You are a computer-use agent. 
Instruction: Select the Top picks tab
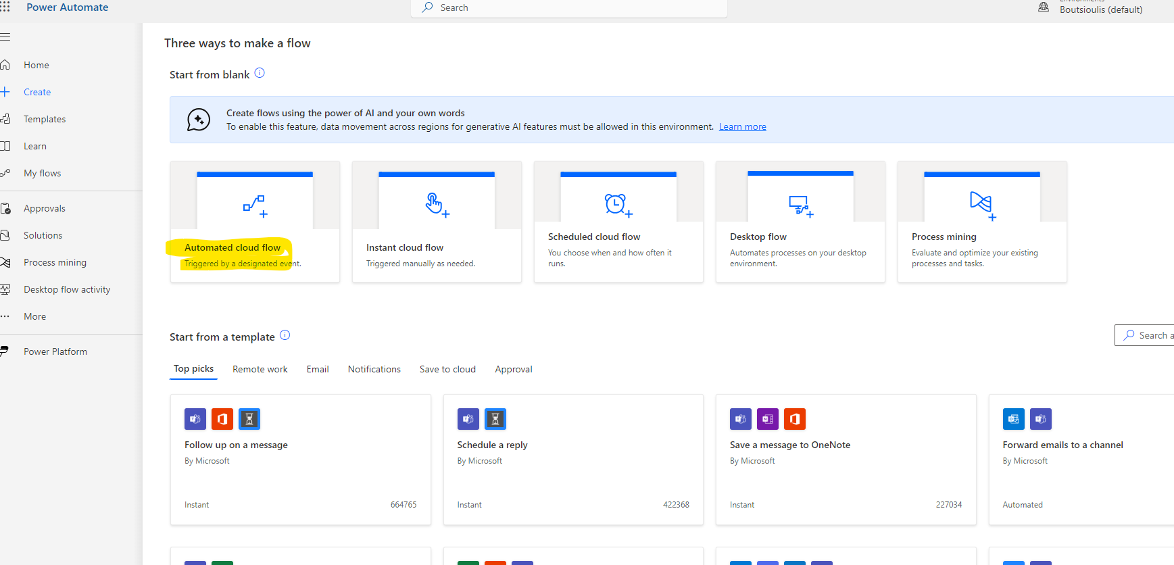click(x=193, y=368)
